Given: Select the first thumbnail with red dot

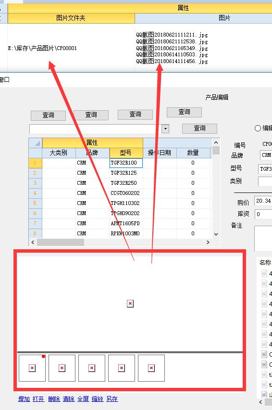Looking at the screenshot, I should pyautogui.click(x=32, y=368).
